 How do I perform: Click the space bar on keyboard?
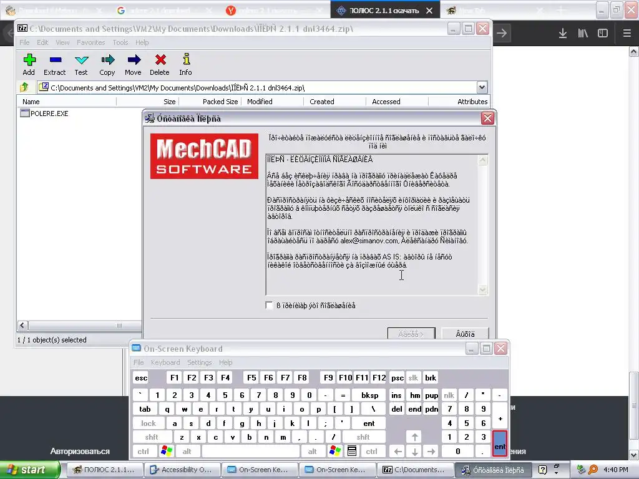[251, 452]
